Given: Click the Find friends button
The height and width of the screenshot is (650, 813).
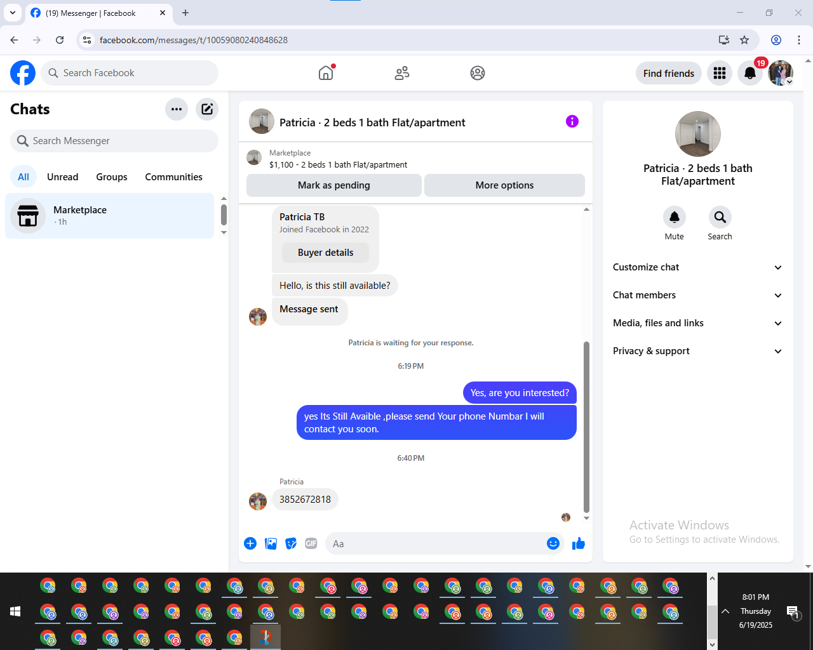Looking at the screenshot, I should click(x=669, y=73).
